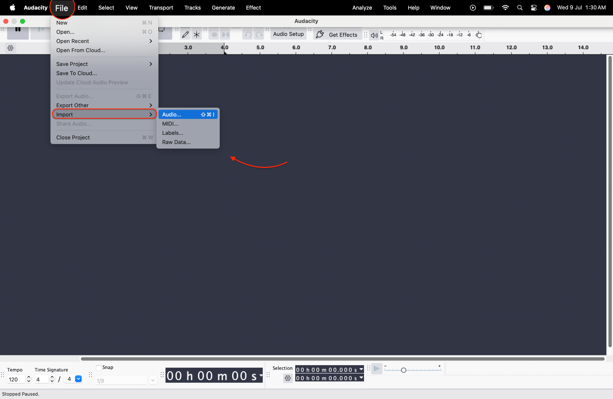Click Play-at-speed green play icon
Image resolution: width=613 pixels, height=399 pixels.
[x=377, y=368]
